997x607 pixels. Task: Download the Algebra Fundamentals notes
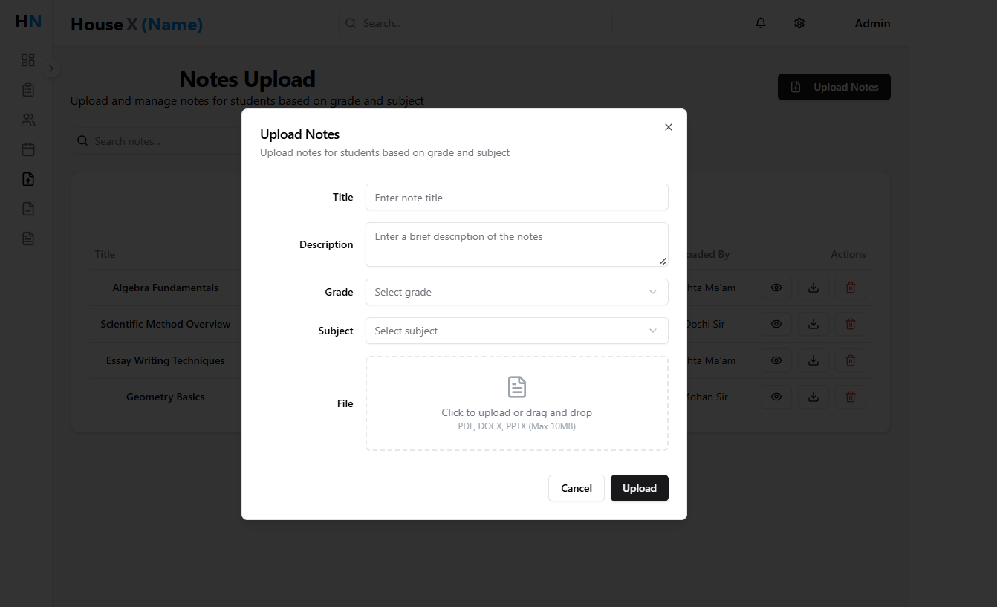[x=813, y=288]
